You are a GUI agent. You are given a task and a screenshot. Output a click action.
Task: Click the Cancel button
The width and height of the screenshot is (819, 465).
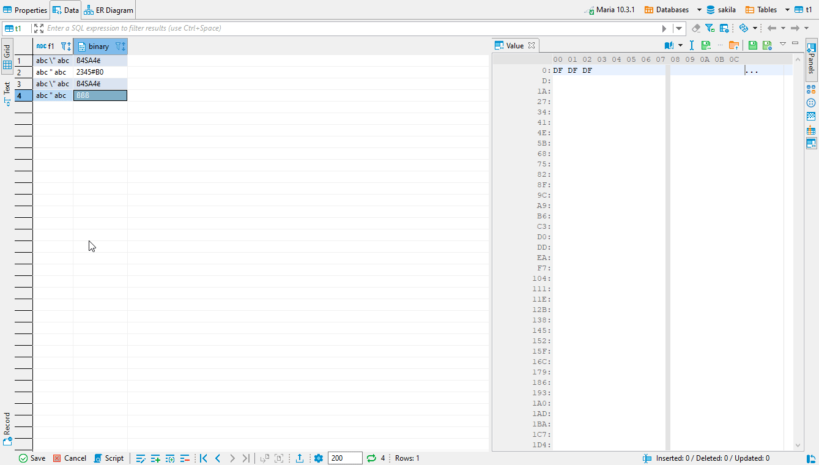coord(69,458)
